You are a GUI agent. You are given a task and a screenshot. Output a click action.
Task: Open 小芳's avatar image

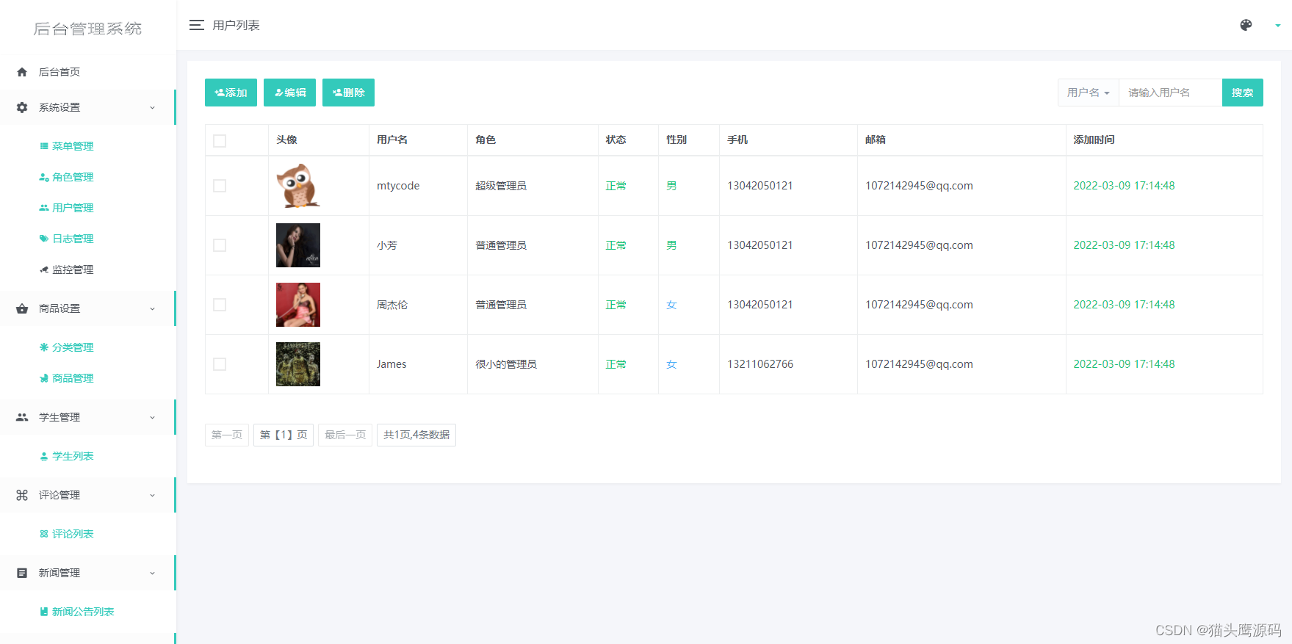point(298,245)
